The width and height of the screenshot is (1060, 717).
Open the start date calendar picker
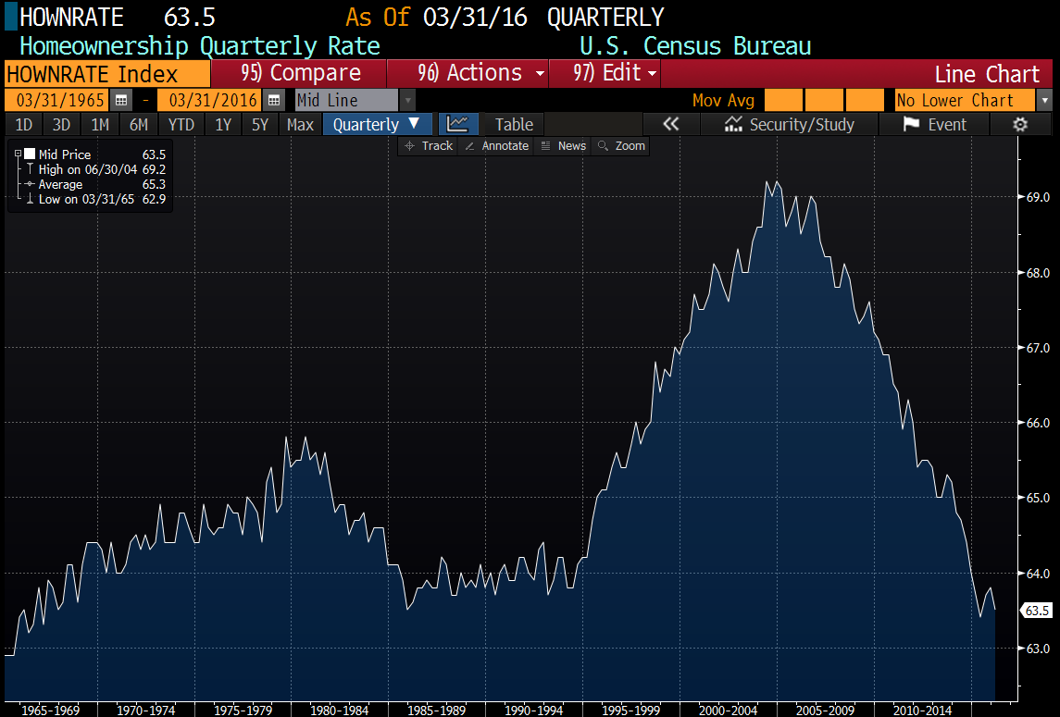click(x=121, y=101)
